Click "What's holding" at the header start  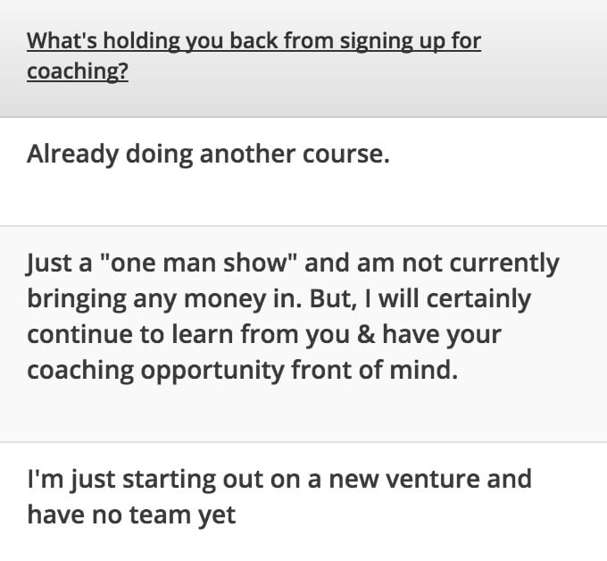click(x=104, y=41)
